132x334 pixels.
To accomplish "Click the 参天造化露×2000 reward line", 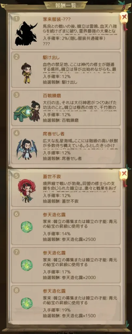I will (69, 278).
